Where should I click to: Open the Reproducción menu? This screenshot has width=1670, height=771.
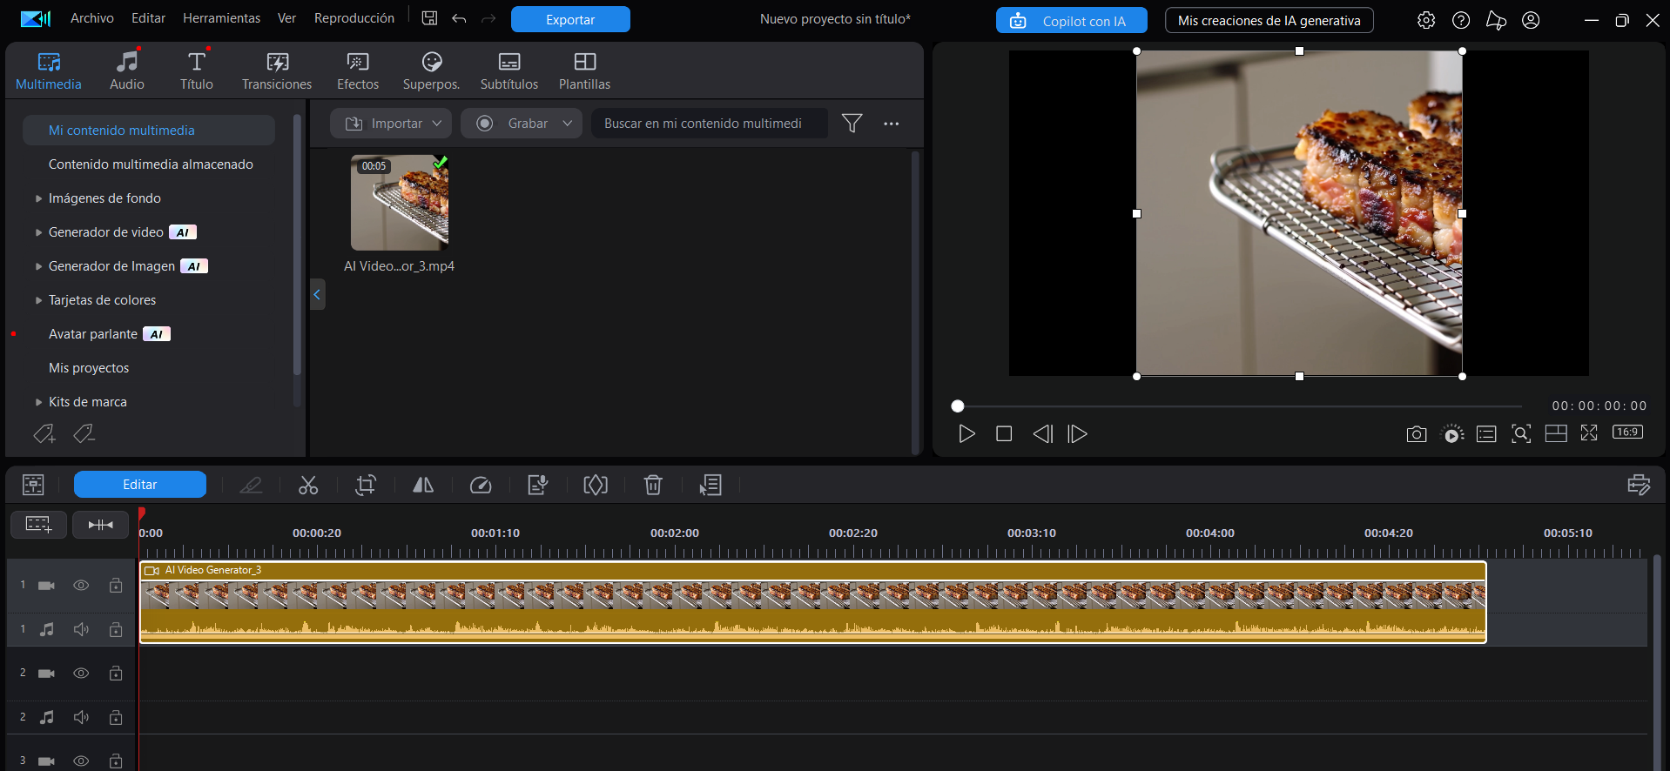pos(354,18)
